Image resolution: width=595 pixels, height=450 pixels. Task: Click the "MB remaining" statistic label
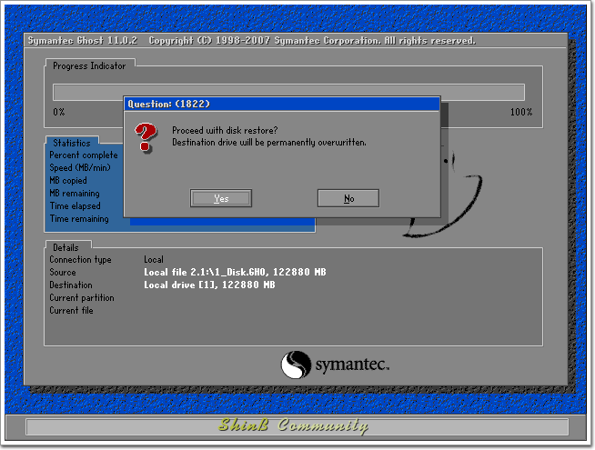(75, 194)
